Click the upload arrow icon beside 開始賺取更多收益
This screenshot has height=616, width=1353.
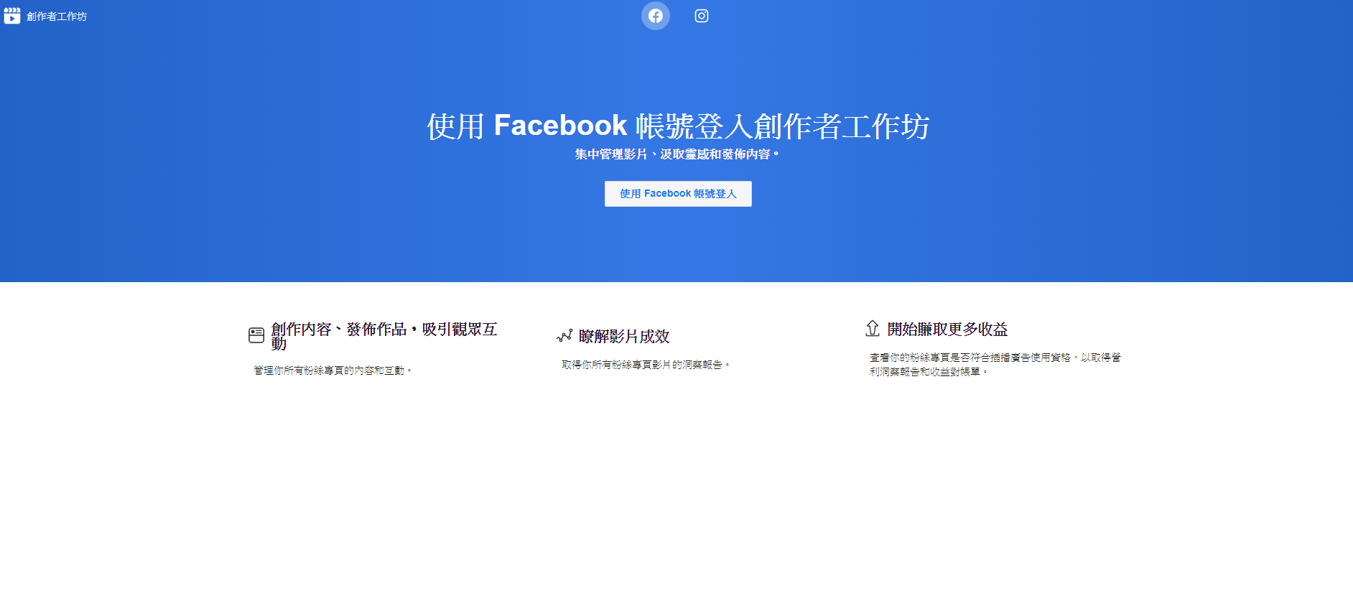pos(873,328)
